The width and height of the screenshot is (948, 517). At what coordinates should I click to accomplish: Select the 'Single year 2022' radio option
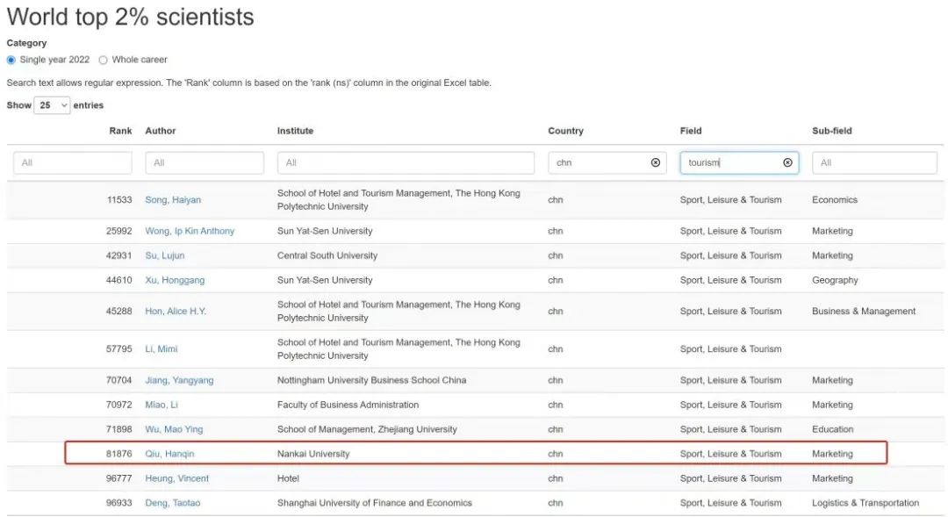point(11,60)
